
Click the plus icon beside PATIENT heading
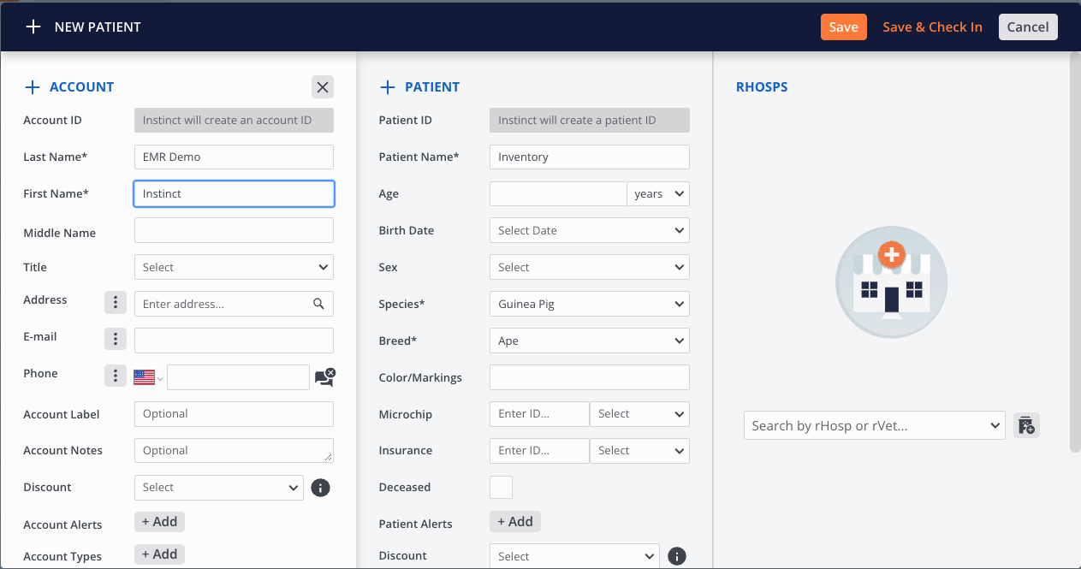click(x=388, y=87)
